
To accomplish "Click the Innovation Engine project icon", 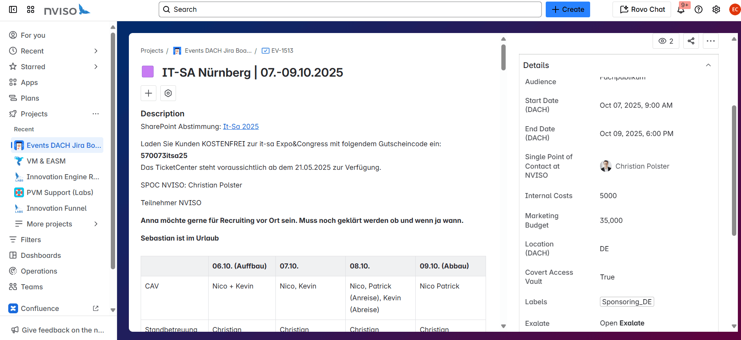I will pos(19,177).
